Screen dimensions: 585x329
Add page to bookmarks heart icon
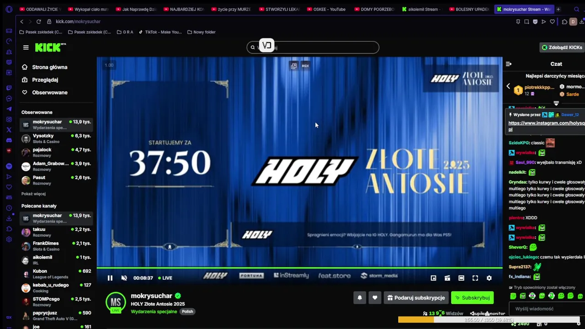552,21
